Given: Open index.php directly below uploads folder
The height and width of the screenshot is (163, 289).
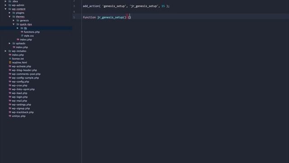Looking at the screenshot, I should [x=22, y=47].
